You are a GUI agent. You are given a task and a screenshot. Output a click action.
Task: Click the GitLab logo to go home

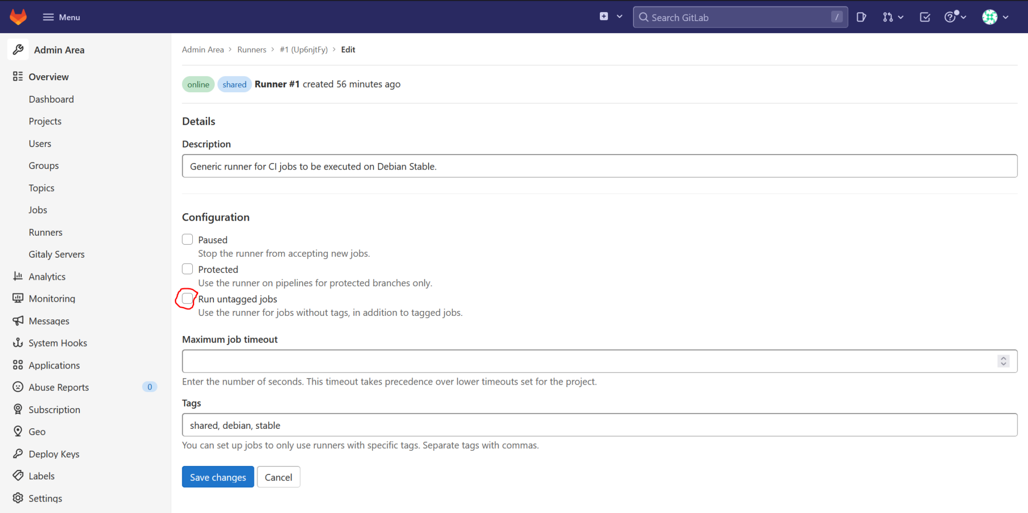[x=18, y=17]
